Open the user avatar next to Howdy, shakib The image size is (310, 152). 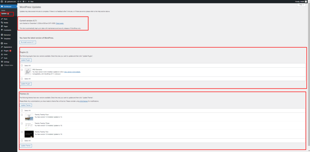pyautogui.click(x=306, y=2)
